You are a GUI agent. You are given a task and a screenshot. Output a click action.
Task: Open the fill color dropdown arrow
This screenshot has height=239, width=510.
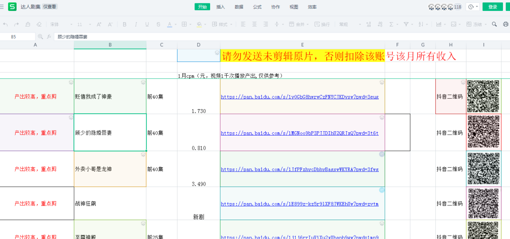coord(205,25)
